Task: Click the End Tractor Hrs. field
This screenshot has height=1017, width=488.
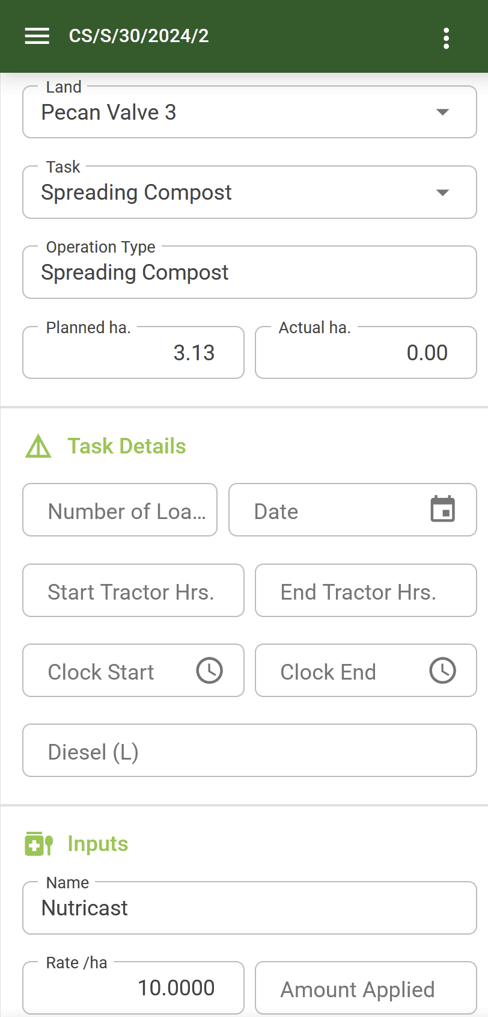Action: click(365, 591)
